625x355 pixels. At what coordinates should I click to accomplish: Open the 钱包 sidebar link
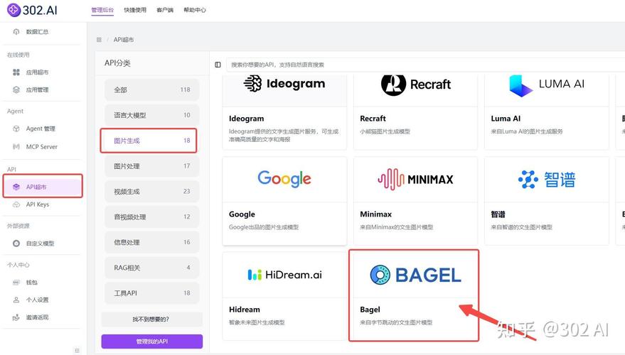click(32, 282)
